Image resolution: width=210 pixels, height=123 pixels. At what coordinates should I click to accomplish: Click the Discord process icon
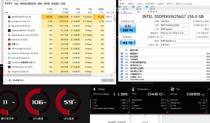(9, 26)
